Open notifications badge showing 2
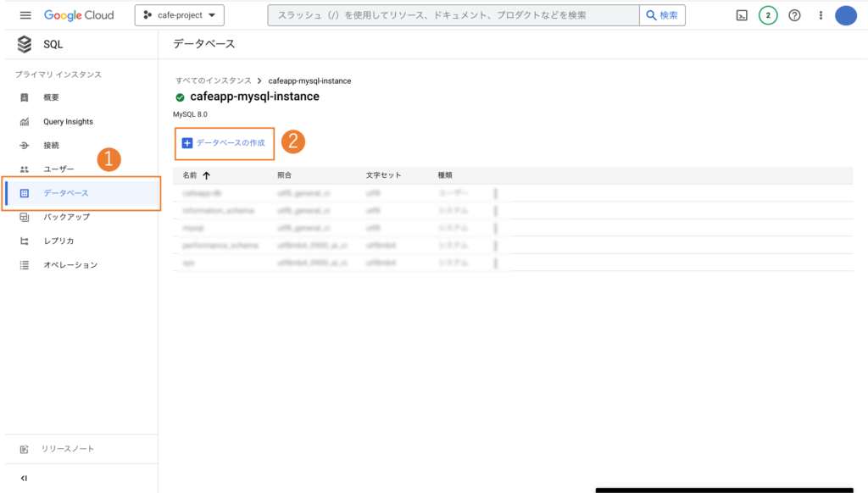 click(768, 15)
